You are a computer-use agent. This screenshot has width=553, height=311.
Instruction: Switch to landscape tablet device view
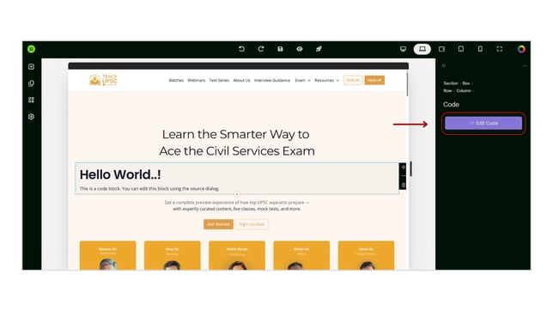click(x=441, y=49)
